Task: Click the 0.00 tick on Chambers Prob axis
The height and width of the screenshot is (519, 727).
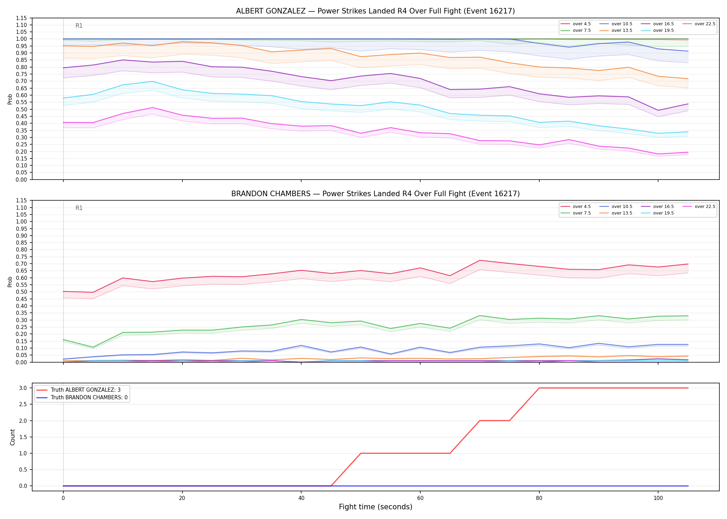Action: pos(21,362)
